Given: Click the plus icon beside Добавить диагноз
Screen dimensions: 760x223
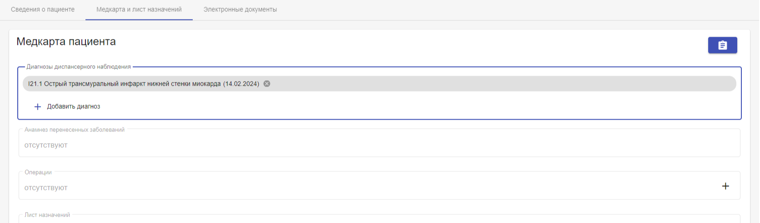Looking at the screenshot, I should pos(38,107).
